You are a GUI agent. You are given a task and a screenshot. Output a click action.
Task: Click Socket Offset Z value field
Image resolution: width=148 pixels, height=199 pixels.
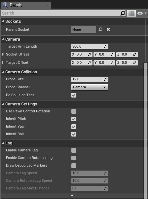pos(127,55)
